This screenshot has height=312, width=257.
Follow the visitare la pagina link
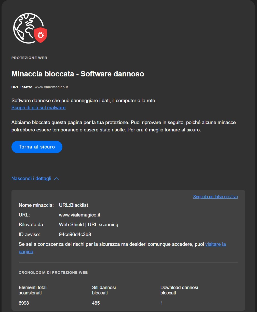pyautogui.click(x=215, y=244)
